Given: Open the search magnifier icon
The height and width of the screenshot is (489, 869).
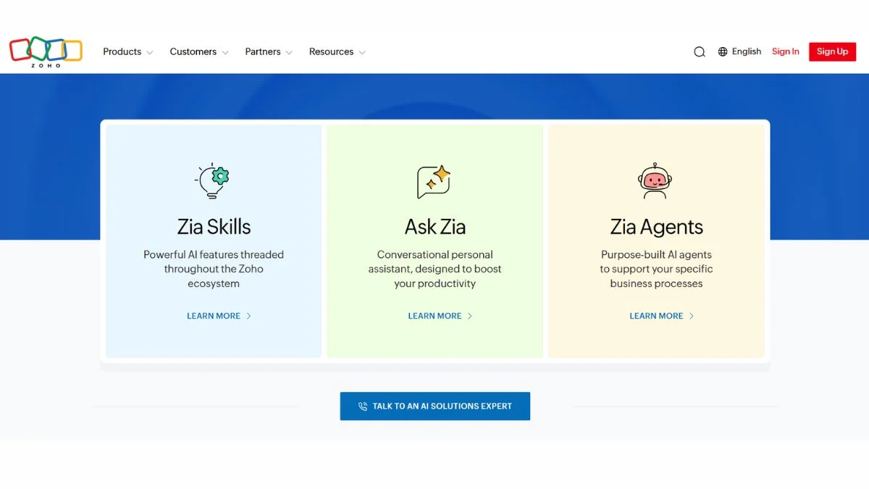Looking at the screenshot, I should click(x=700, y=52).
